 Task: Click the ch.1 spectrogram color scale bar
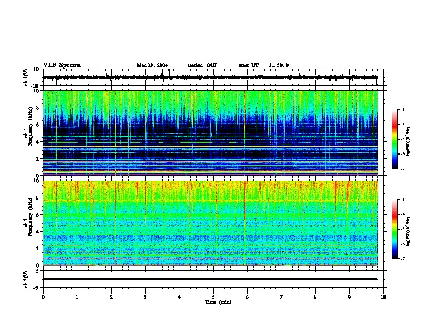pos(395,139)
